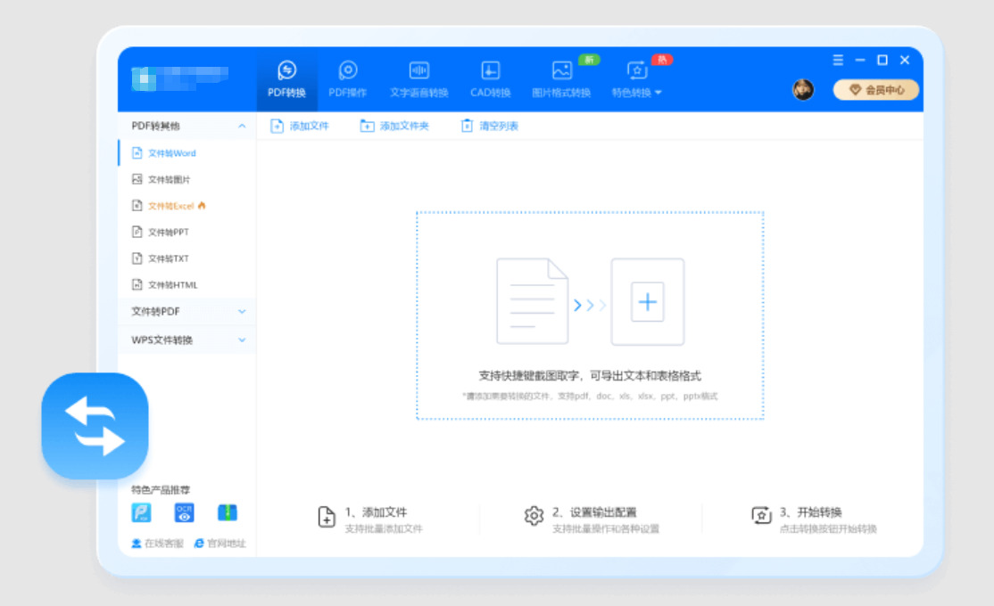This screenshot has width=994, height=606.
Task: Open the 文字语音转换 tab
Action: click(419, 79)
